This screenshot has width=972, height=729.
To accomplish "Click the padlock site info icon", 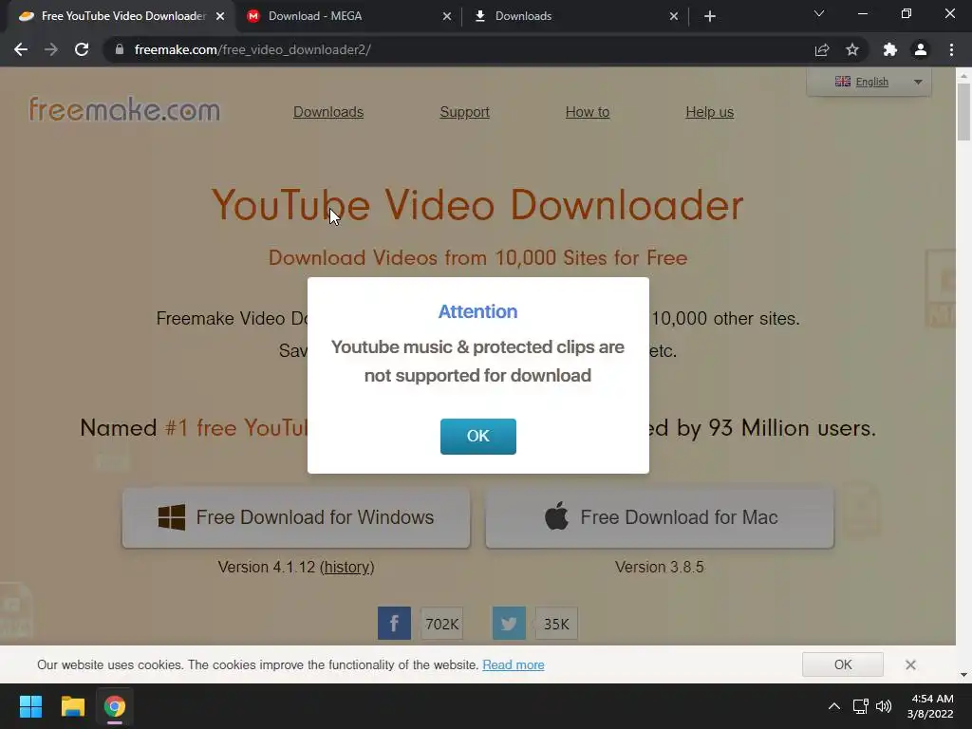I will [x=119, y=49].
